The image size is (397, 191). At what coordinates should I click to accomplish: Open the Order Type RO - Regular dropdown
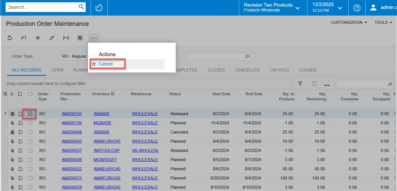click(74, 56)
